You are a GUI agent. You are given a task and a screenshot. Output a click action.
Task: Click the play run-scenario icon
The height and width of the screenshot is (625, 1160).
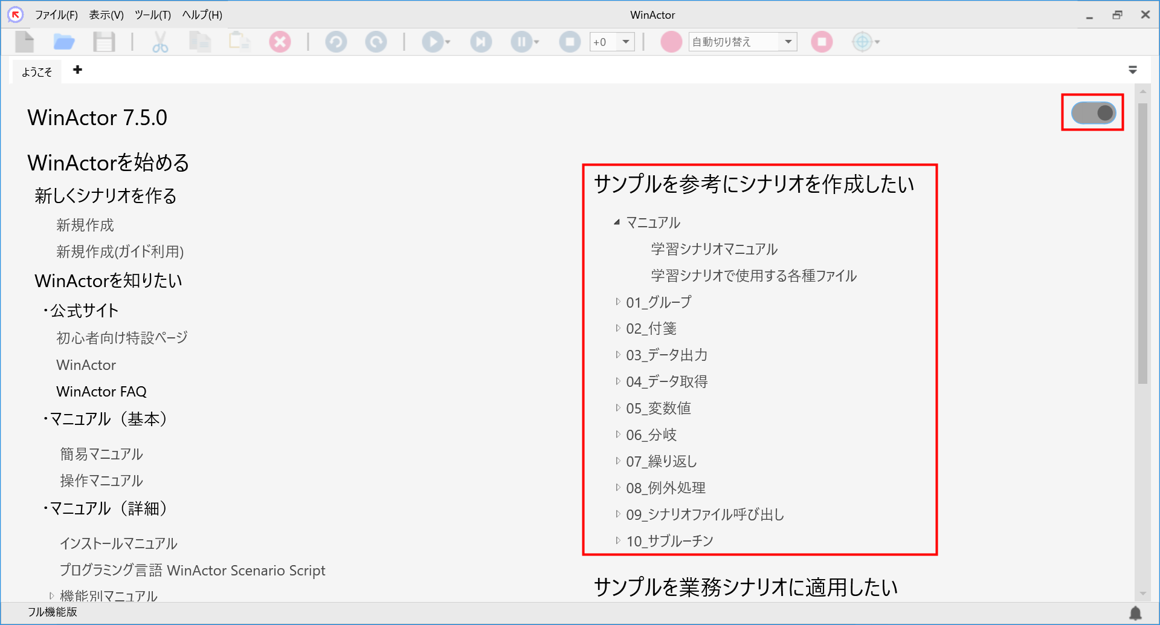tap(433, 42)
